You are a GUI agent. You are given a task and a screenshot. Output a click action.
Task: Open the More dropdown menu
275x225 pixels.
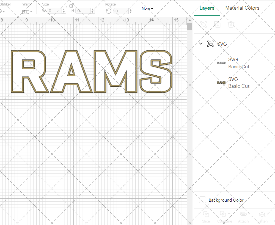point(147,8)
